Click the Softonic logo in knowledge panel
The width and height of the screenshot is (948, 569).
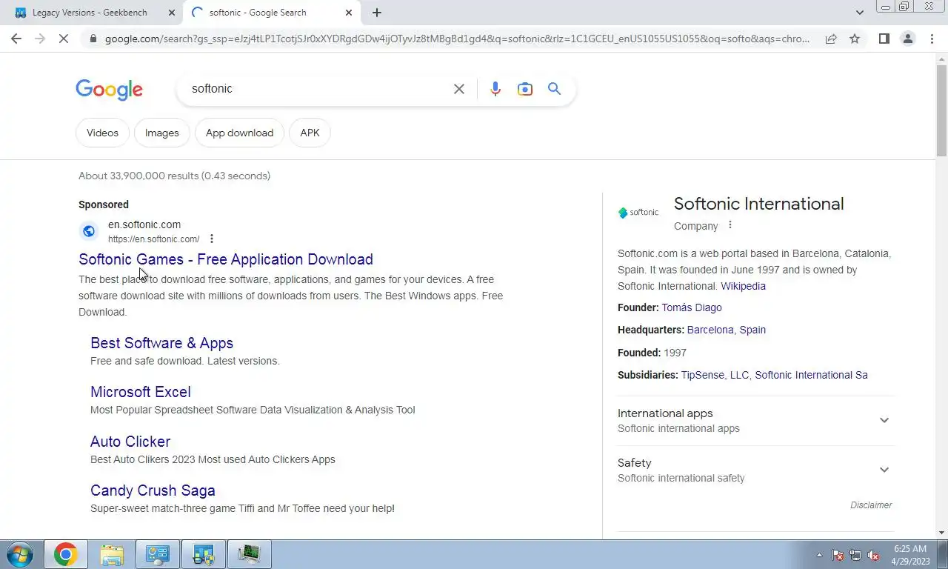click(638, 213)
